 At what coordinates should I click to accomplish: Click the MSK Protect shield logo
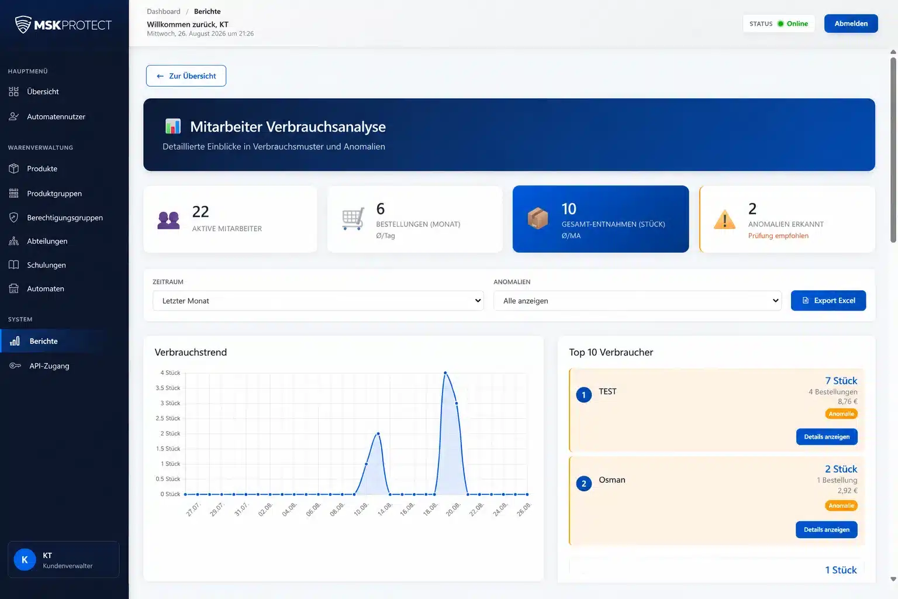(x=23, y=25)
